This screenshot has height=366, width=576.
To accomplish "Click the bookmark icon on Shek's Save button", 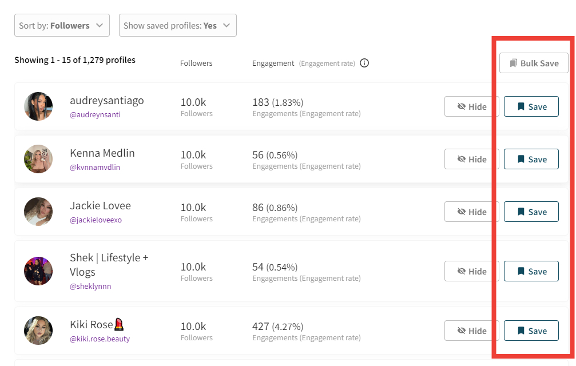I will coord(521,270).
